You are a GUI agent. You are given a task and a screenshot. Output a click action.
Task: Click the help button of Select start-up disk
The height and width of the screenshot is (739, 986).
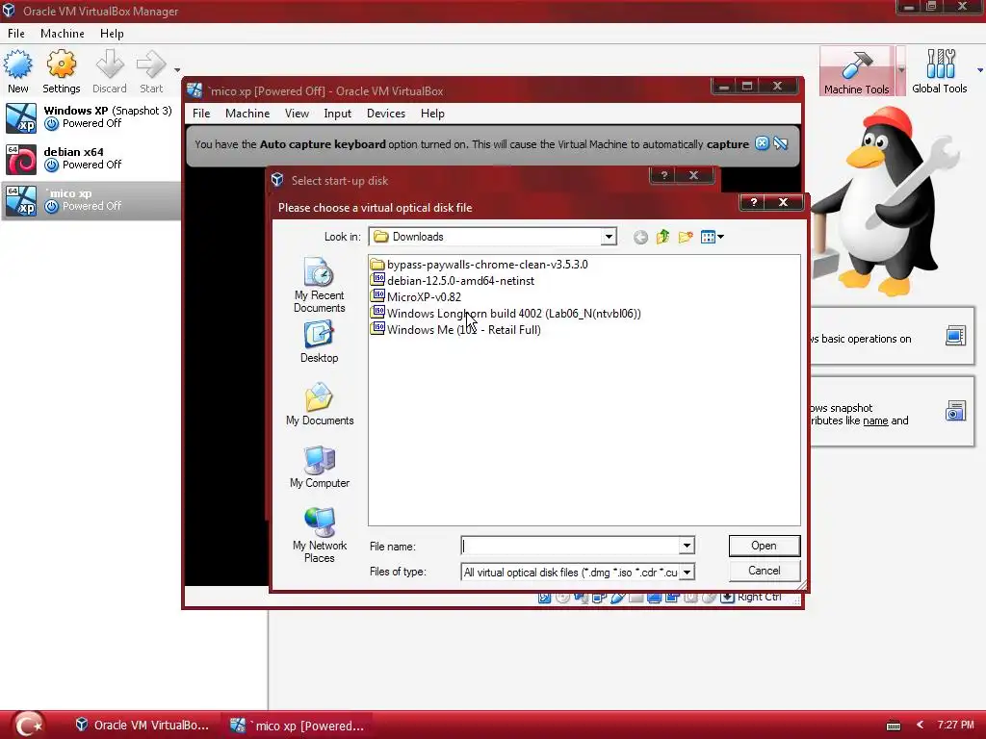(664, 175)
